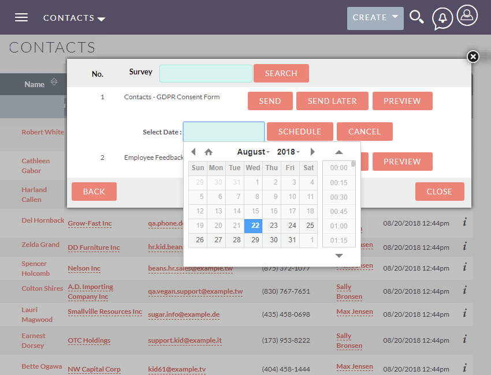Open the August month dropdown

click(x=253, y=152)
